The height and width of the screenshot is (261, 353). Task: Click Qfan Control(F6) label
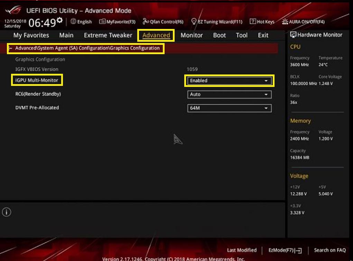[x=167, y=22]
